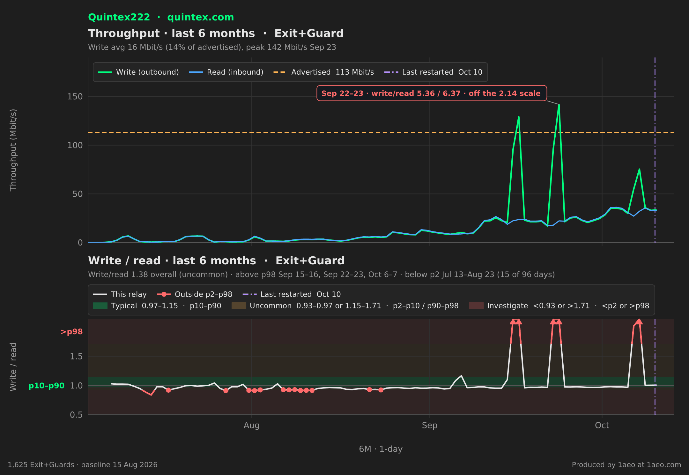Click the Sep 22–23 write/read annotation box

click(x=432, y=93)
